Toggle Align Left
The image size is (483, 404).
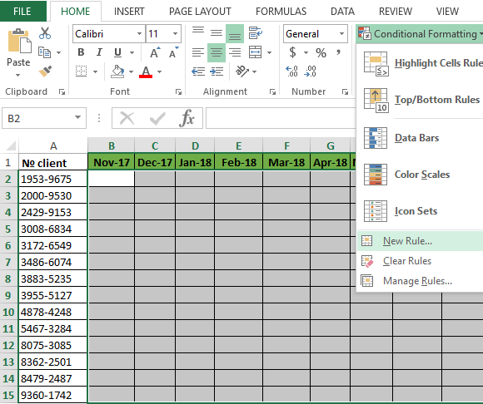[198, 52]
